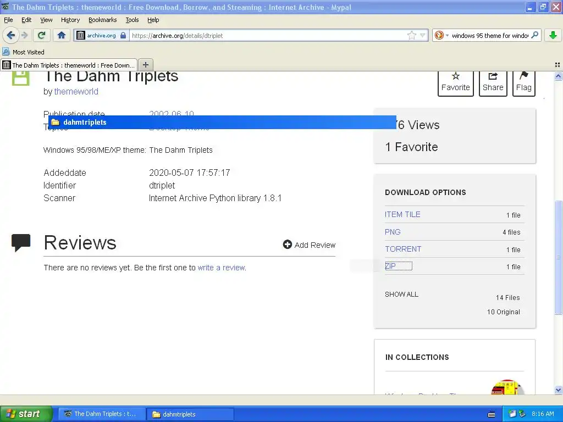
Task: Open the Bookmarks menu
Action: [102, 20]
